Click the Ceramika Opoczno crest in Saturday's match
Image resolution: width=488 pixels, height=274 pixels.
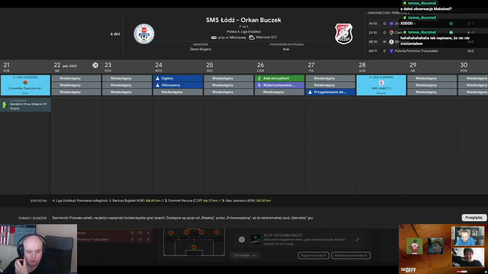[26, 83]
